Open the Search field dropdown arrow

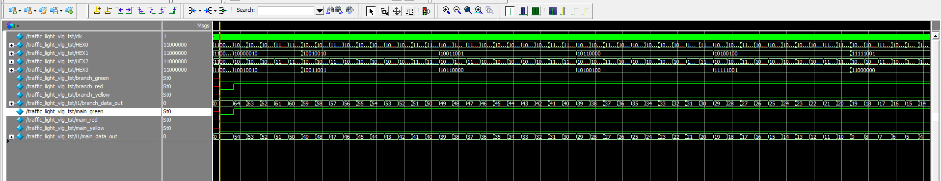tap(320, 10)
